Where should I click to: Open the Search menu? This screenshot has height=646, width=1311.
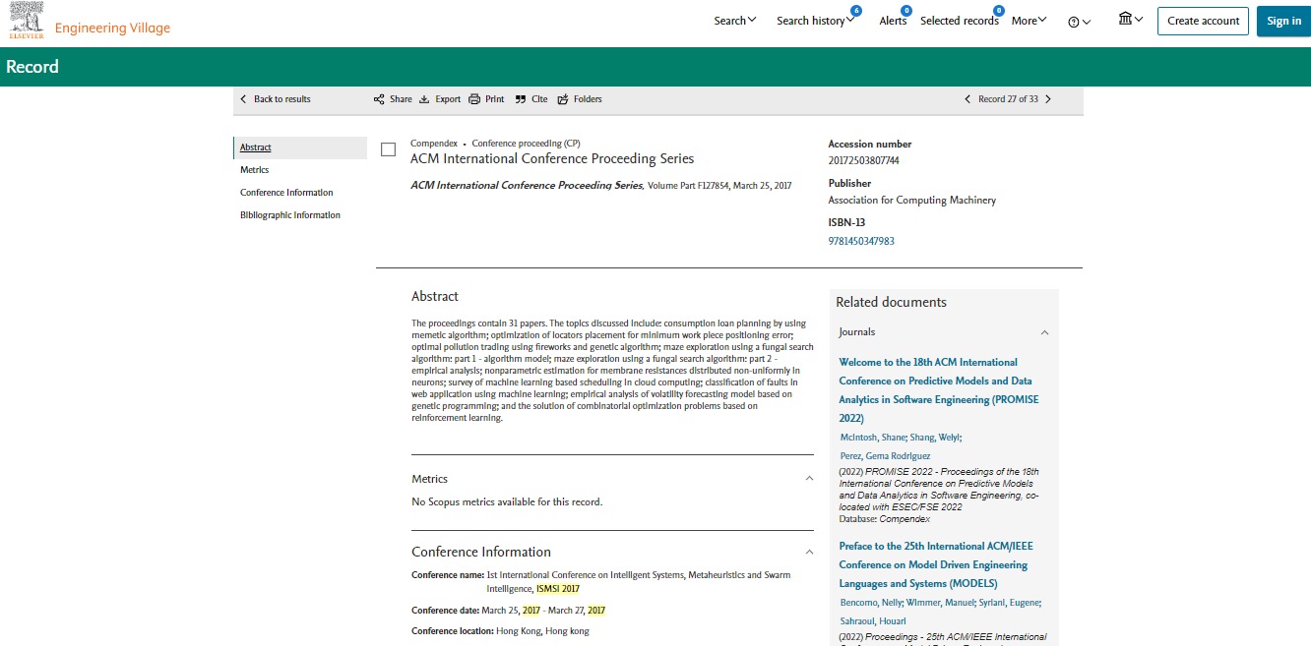point(735,21)
